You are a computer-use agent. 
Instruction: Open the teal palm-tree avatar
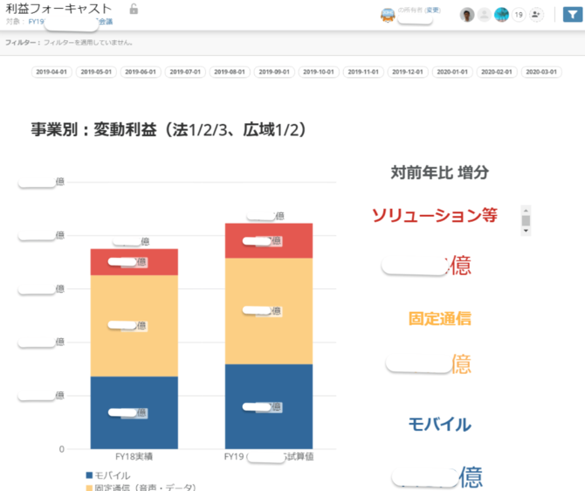[501, 15]
